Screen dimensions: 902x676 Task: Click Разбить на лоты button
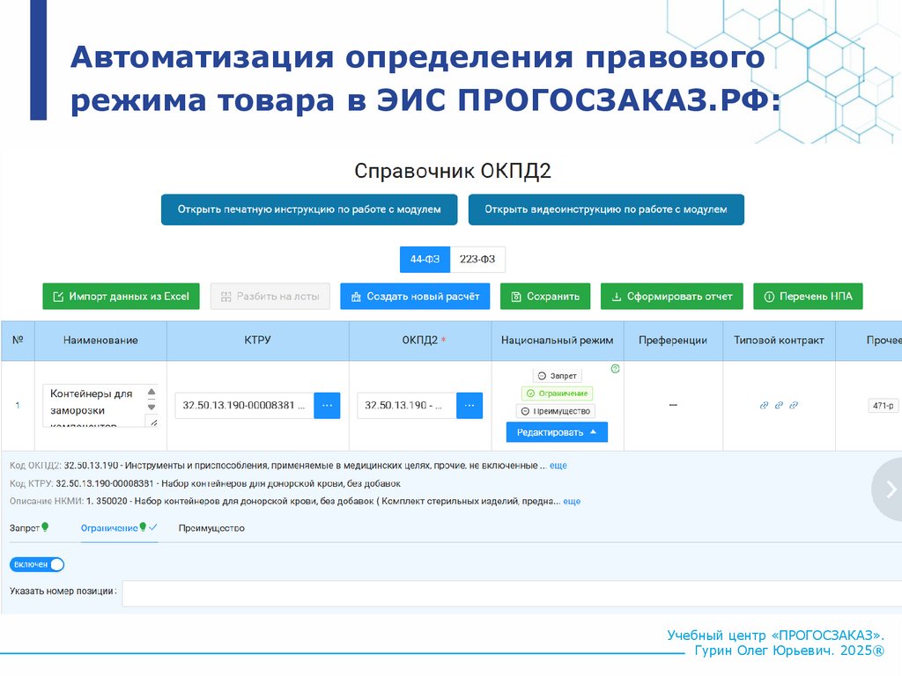[270, 297]
